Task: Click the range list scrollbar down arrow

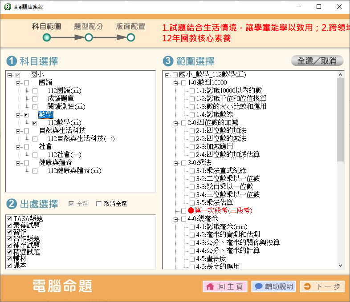Action: click(341, 265)
